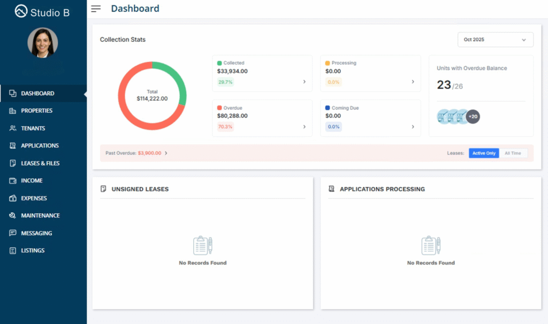Click the Tenants people icon
This screenshot has width=548, height=324.
(x=12, y=128)
